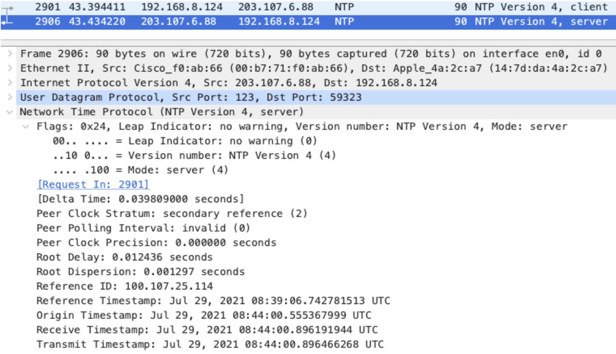Expand the Frame 2906 details
The width and height of the screenshot is (616, 354).
10,53
